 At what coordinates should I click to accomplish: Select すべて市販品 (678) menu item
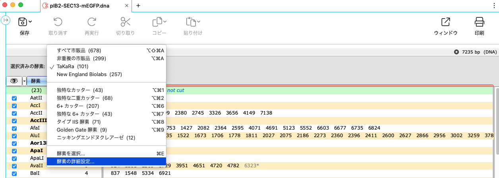click(x=106, y=51)
